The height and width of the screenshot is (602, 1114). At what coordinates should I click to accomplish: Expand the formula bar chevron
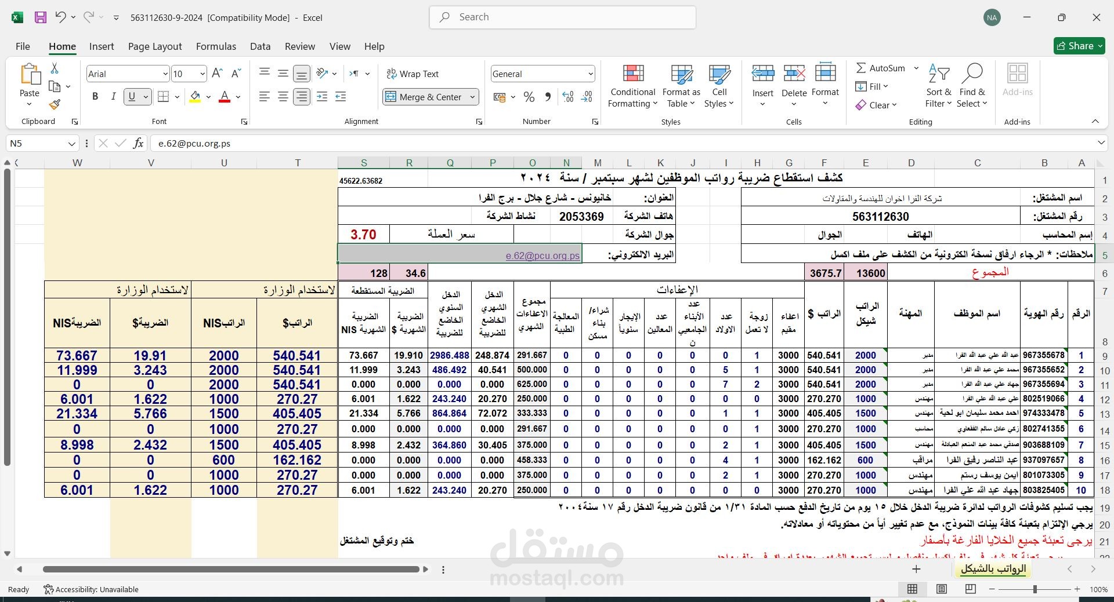click(1101, 143)
